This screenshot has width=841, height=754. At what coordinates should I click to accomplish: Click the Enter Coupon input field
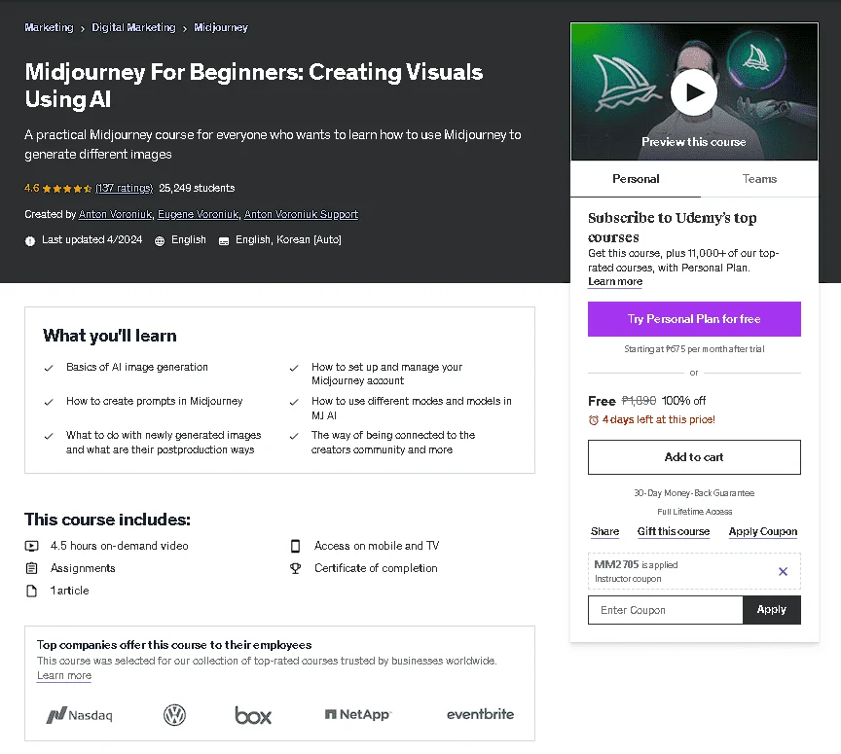pyautogui.click(x=665, y=610)
